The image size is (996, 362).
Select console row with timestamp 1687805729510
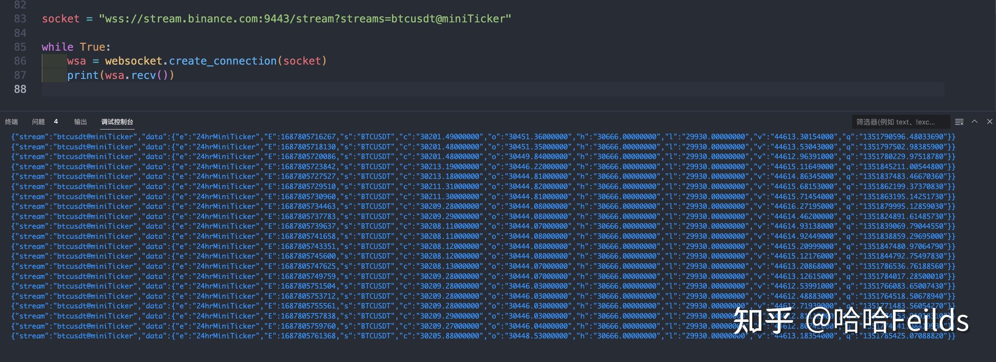[483, 186]
